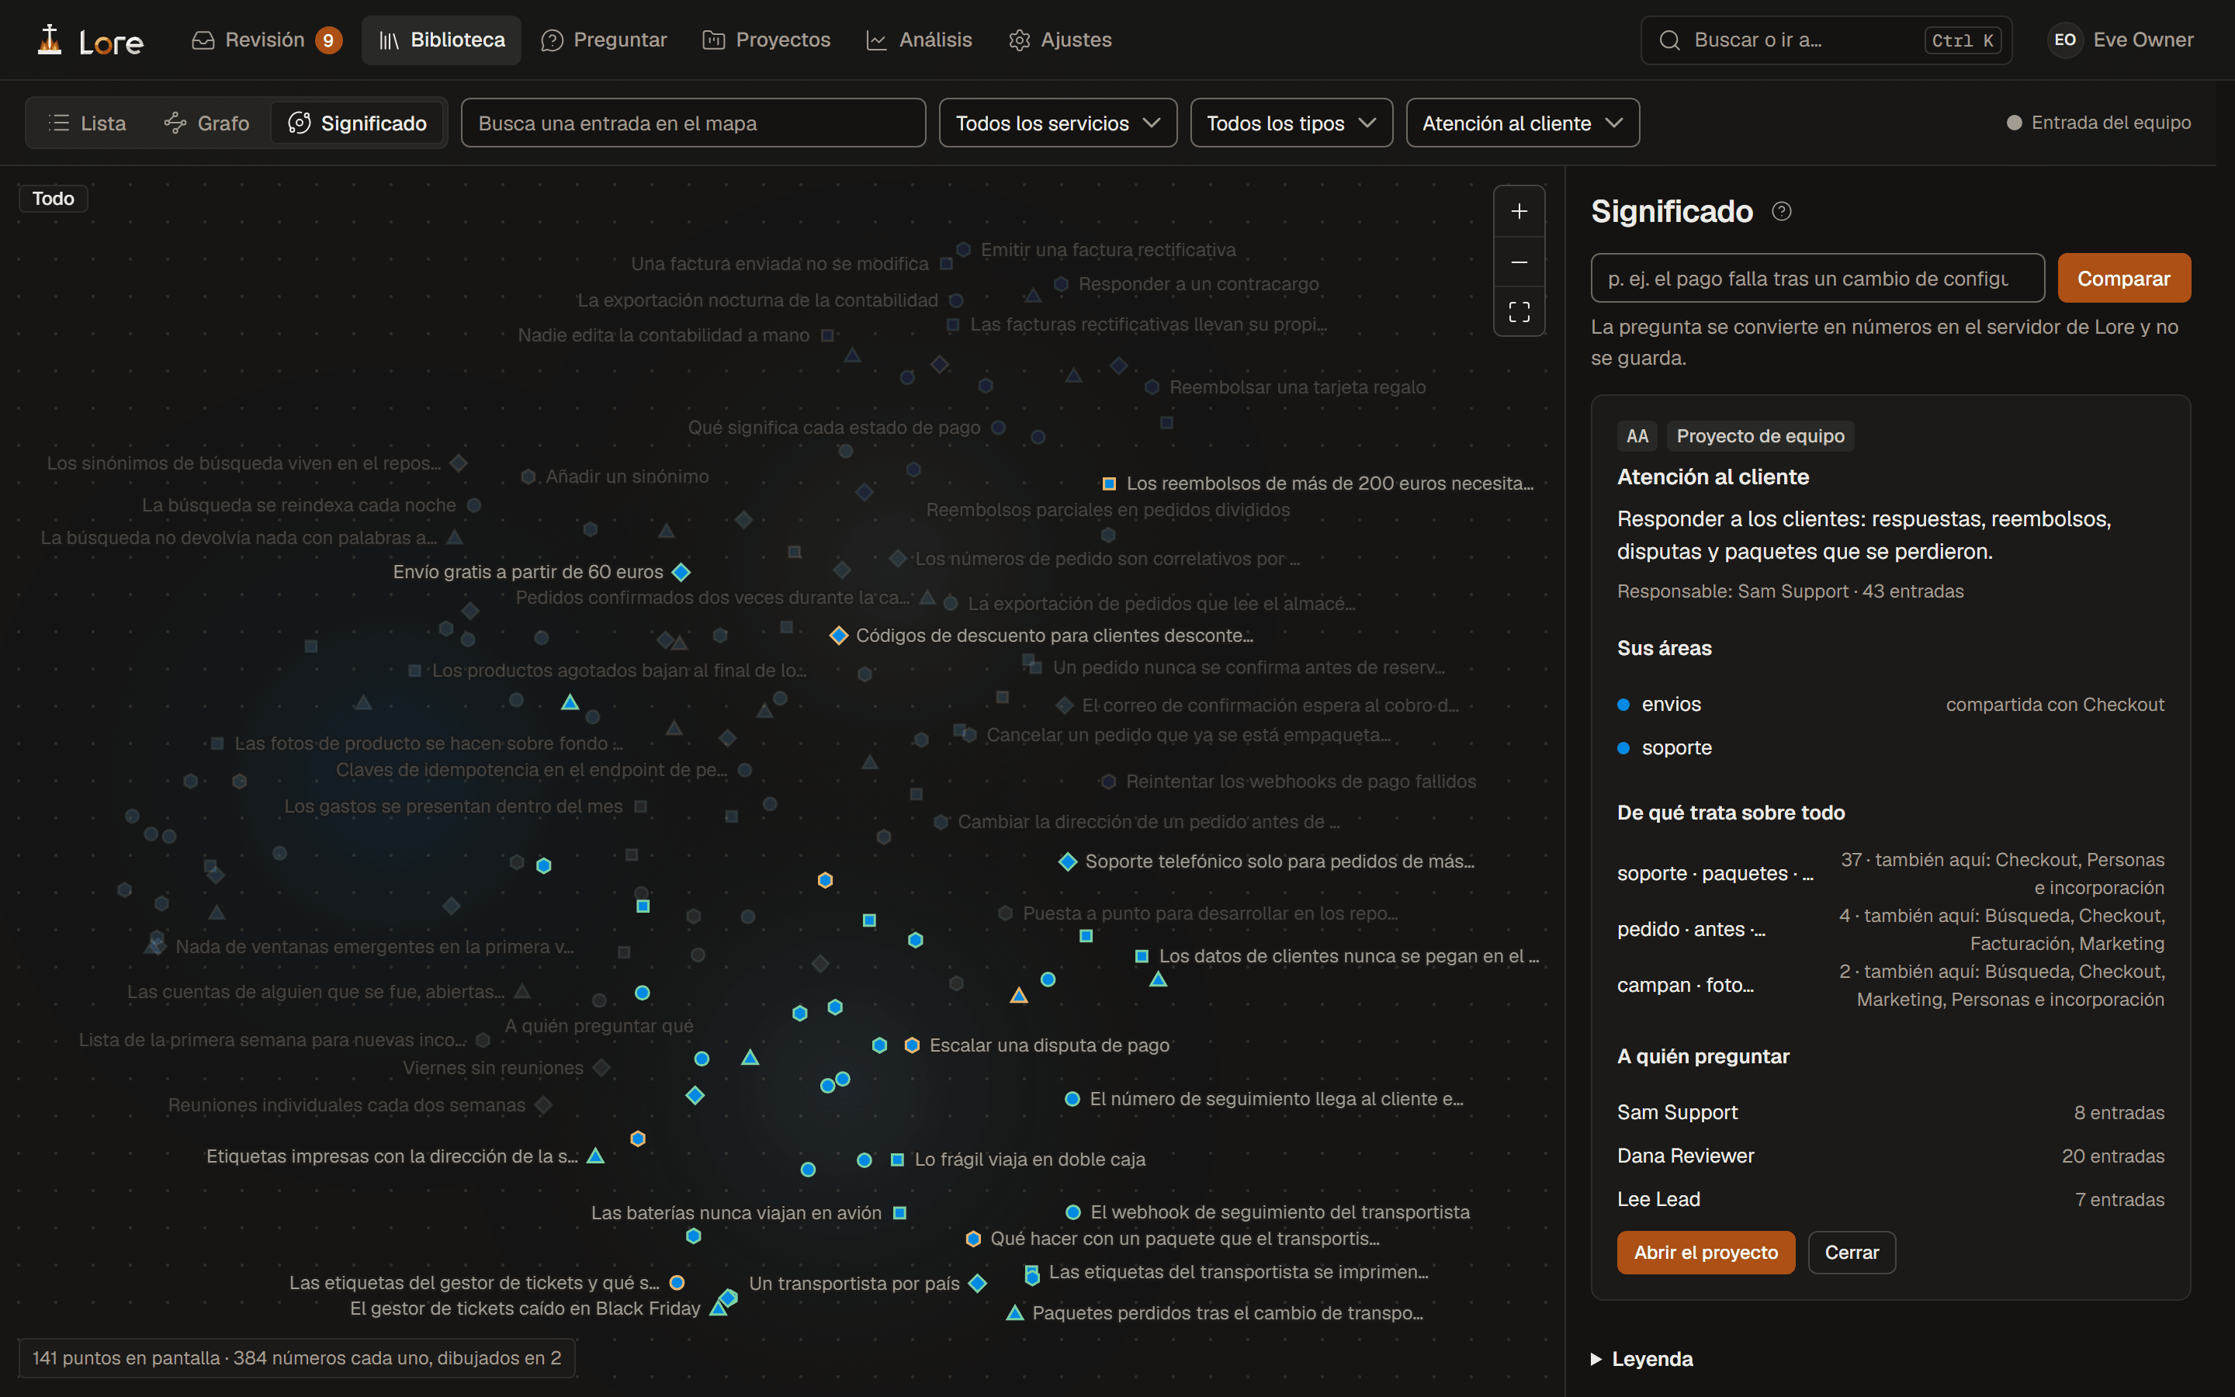Screen dimensions: 2235x1397
Task: Click the diamond point for 'Un transportista por país'
Action: [978, 1284]
